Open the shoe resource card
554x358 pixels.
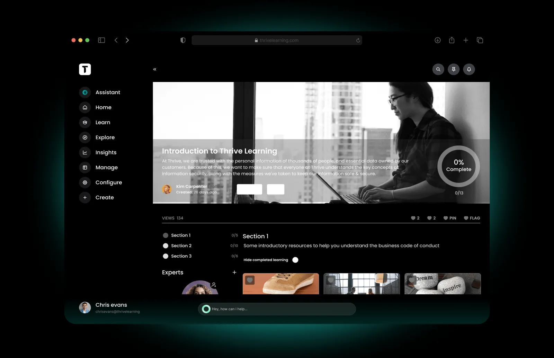click(x=281, y=284)
